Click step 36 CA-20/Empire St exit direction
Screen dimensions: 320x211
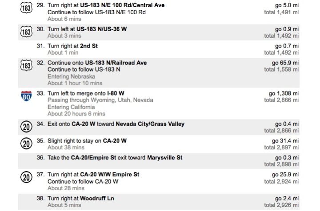click(x=159, y=161)
